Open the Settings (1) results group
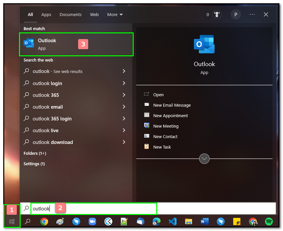The width and height of the screenshot is (283, 231). [x=34, y=164]
